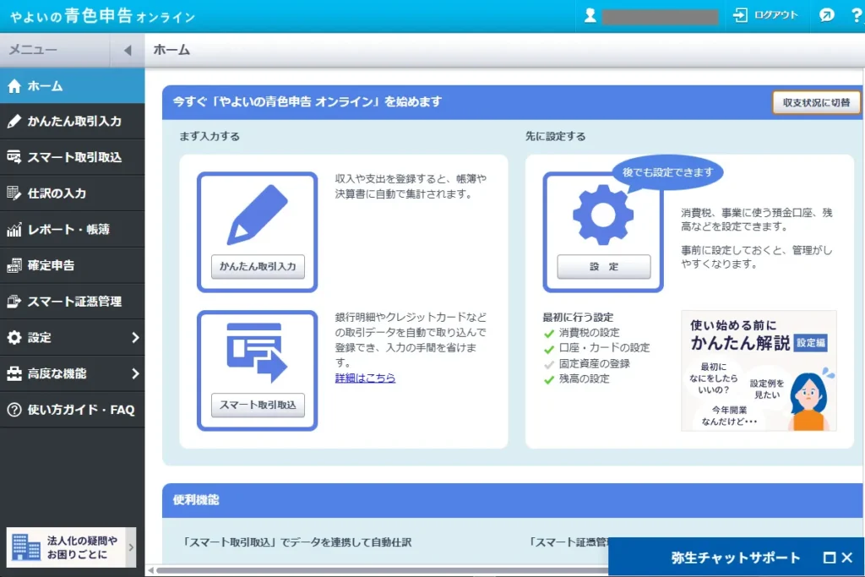
Task: Click the スマート証憑管理 document icon
Action: pos(14,302)
